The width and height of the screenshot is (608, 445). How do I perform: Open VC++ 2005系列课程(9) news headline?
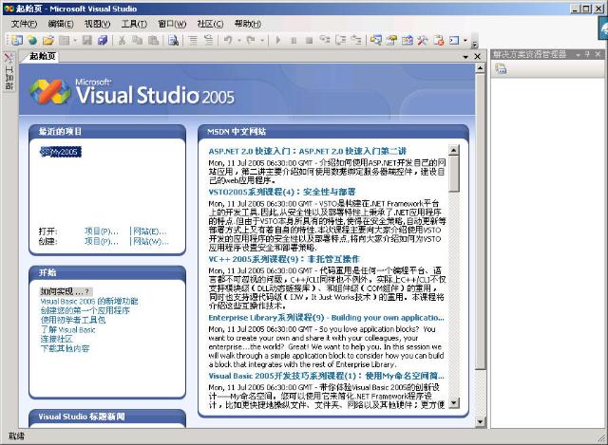[x=284, y=259]
